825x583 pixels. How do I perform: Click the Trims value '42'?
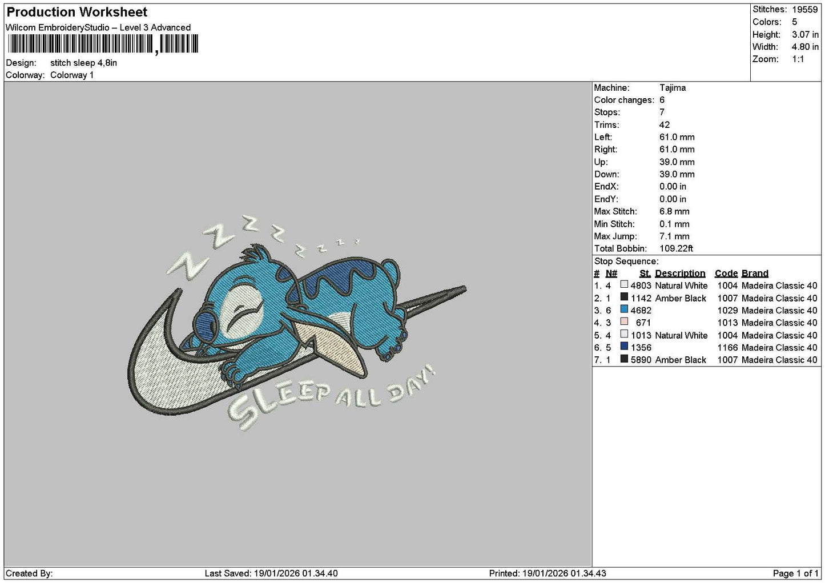(665, 125)
